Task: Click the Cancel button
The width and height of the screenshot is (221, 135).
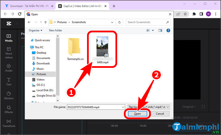Action: point(160,114)
